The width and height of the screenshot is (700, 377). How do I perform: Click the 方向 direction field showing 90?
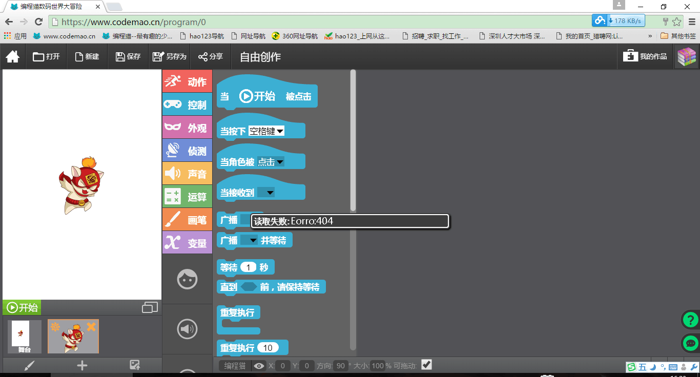(340, 366)
